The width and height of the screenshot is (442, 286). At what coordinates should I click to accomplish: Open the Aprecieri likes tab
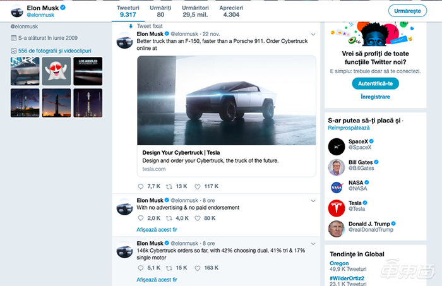coord(231,11)
